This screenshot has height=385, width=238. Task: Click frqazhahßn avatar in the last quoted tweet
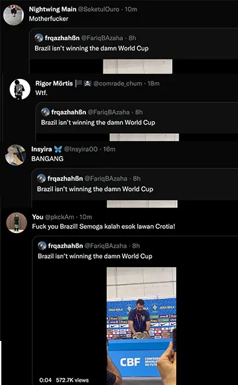pyautogui.click(x=42, y=245)
